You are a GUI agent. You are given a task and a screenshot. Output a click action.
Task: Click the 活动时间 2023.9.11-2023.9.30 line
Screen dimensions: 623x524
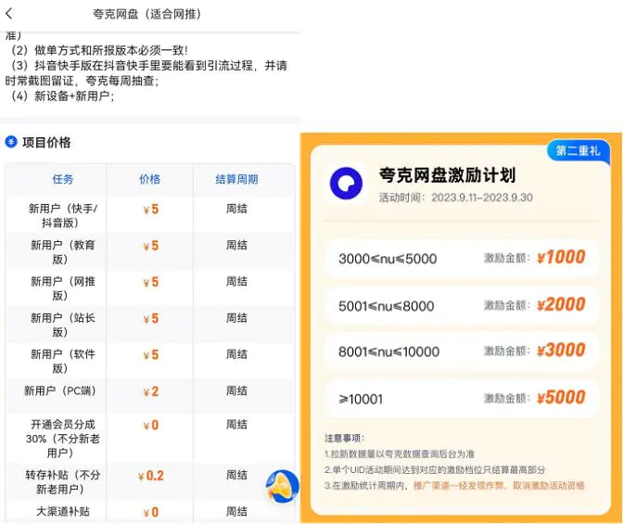pos(456,198)
